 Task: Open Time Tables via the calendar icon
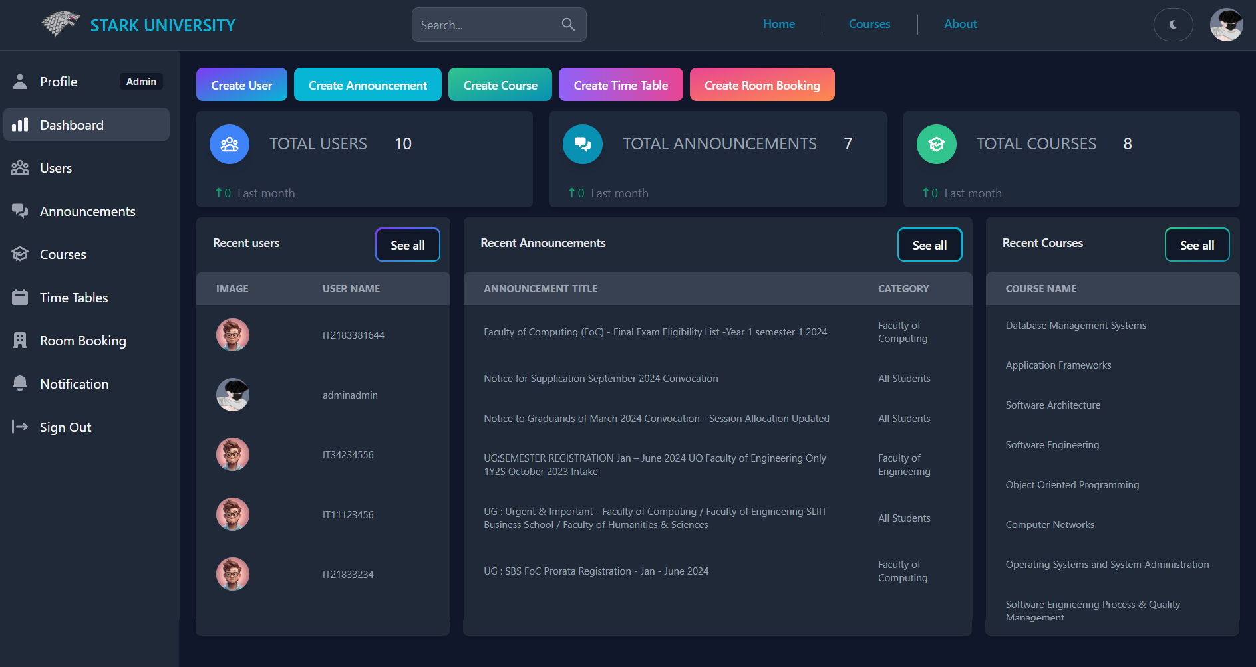pyautogui.click(x=20, y=297)
